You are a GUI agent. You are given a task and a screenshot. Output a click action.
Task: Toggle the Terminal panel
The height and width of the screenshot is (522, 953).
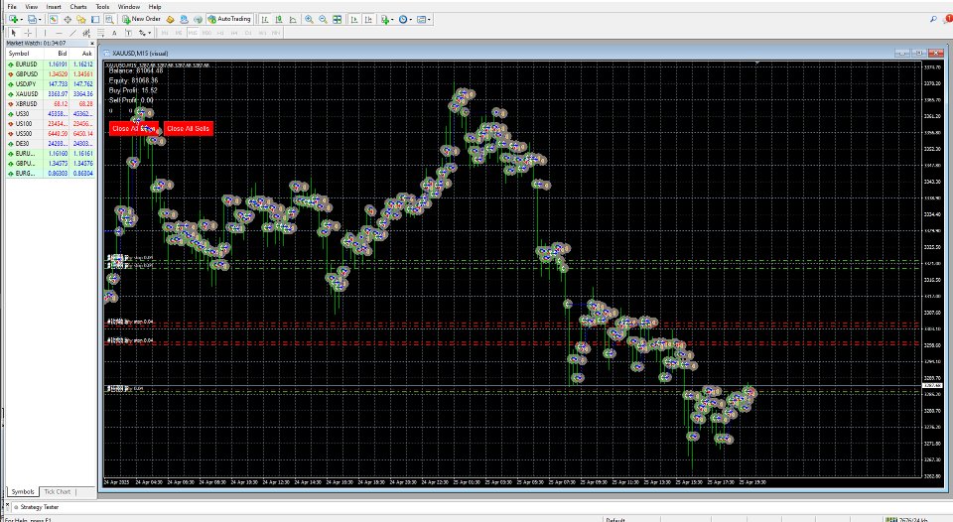(x=95, y=20)
